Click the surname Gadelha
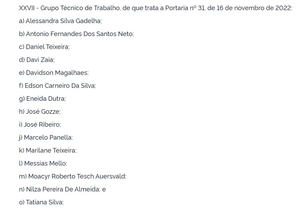The image size is (308, 210). 88,21
